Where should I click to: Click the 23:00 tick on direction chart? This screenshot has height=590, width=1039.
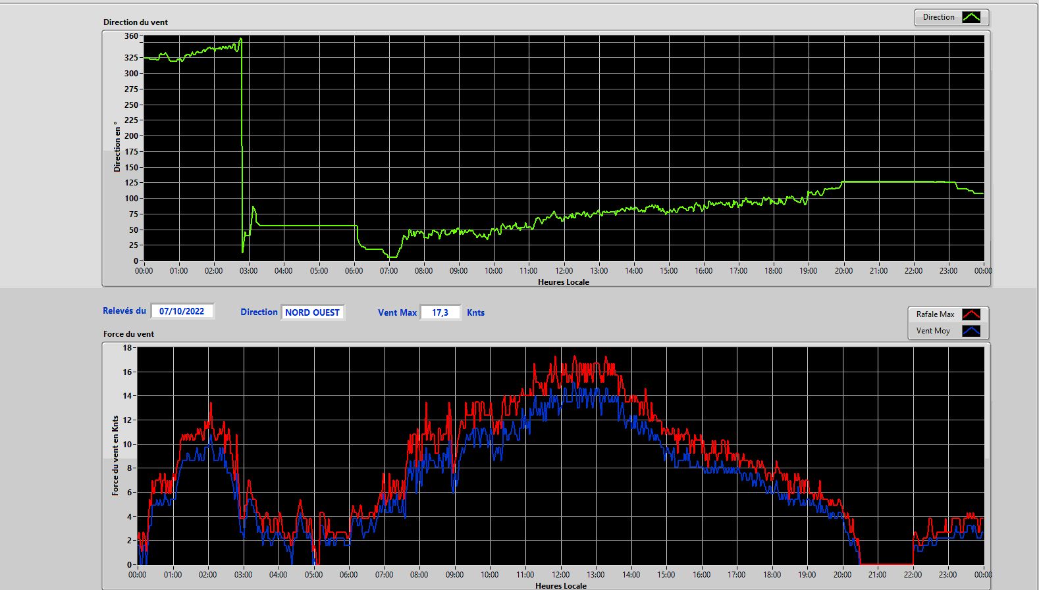pyautogui.click(x=948, y=270)
